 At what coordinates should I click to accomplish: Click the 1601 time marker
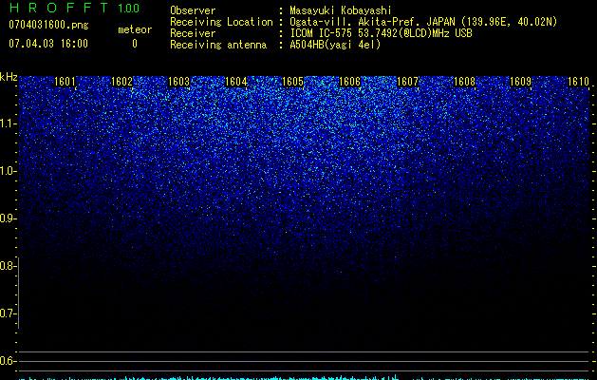[65, 82]
